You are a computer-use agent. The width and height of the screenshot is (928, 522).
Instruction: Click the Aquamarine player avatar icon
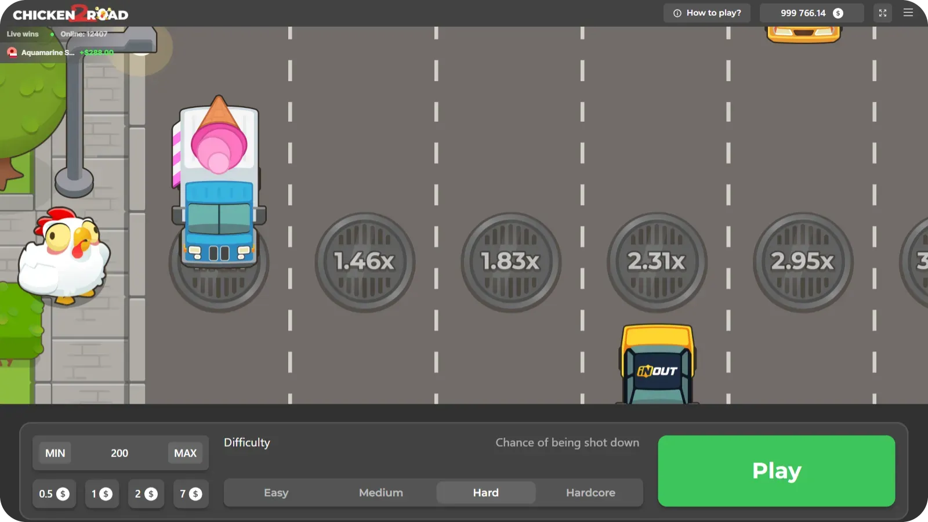12,52
